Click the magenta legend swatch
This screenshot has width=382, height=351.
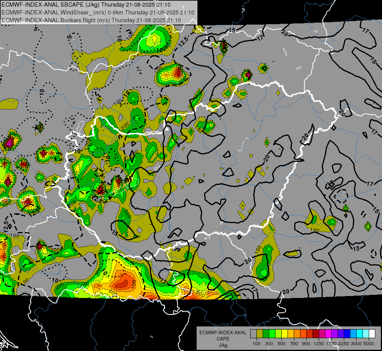pos(328,334)
